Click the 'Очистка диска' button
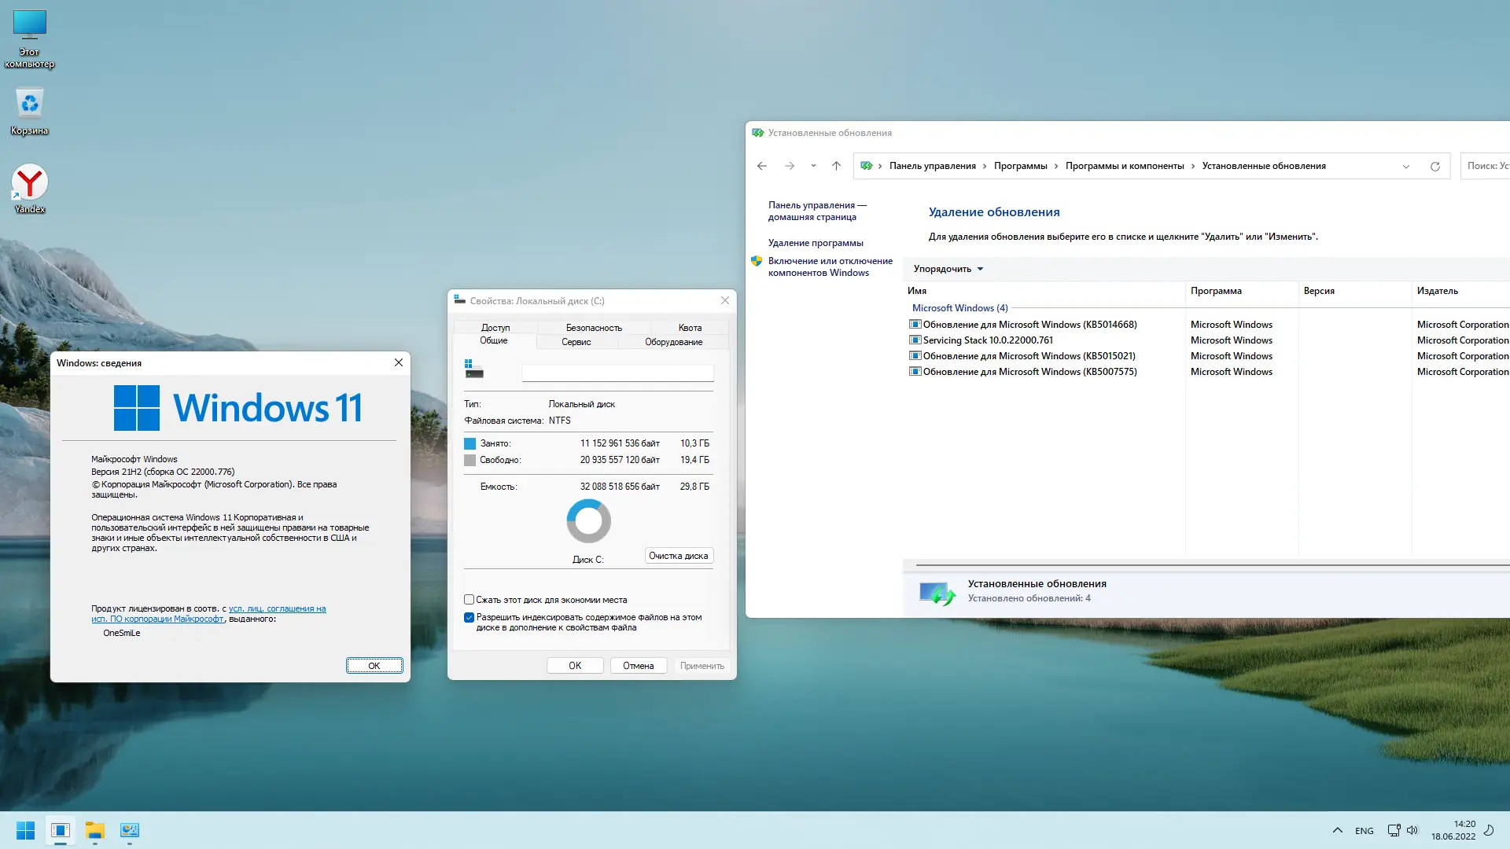Screen dimensions: 1510x849 [x=678, y=556]
